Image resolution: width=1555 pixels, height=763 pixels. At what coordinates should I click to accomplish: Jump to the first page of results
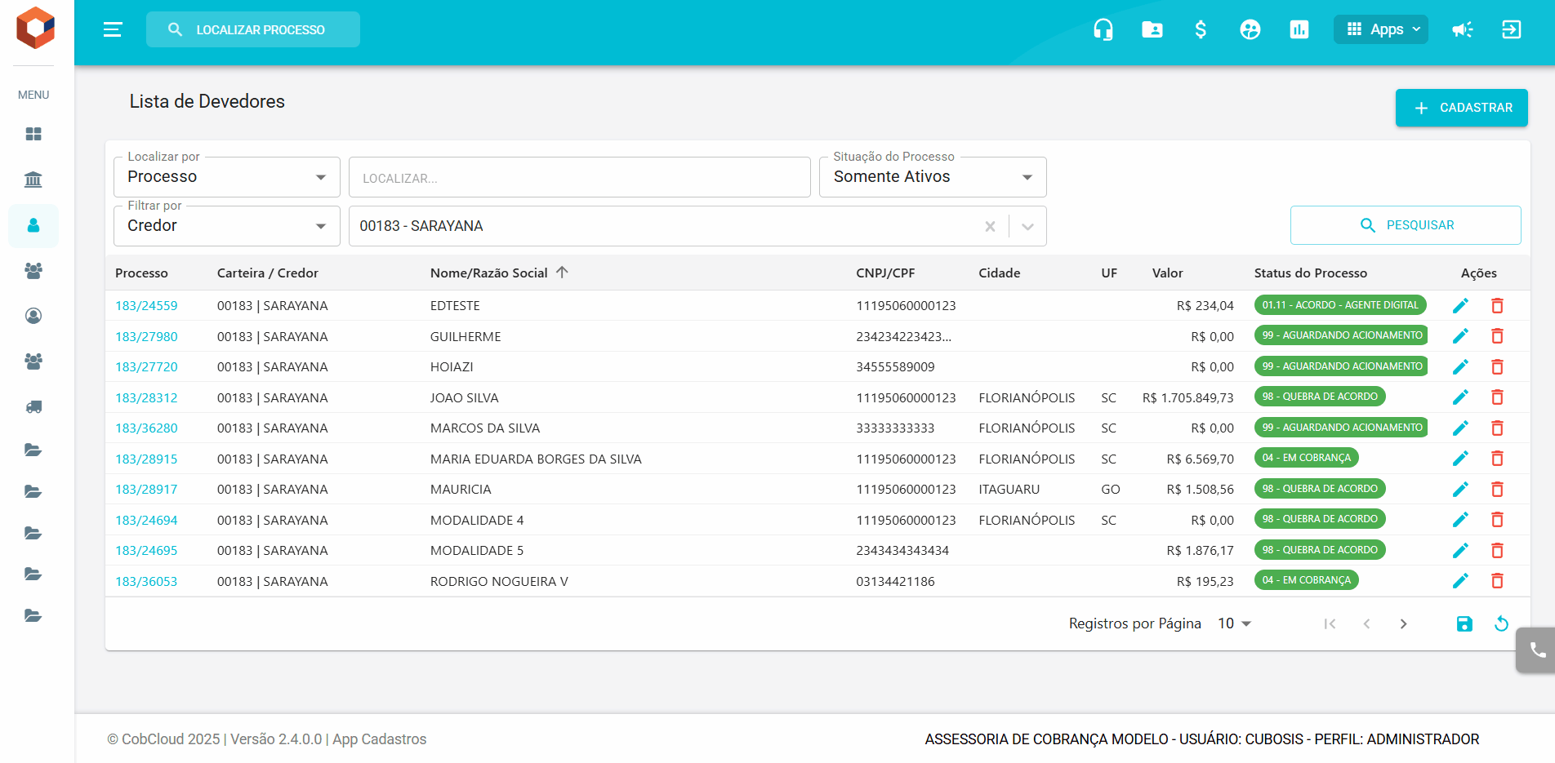(x=1330, y=623)
